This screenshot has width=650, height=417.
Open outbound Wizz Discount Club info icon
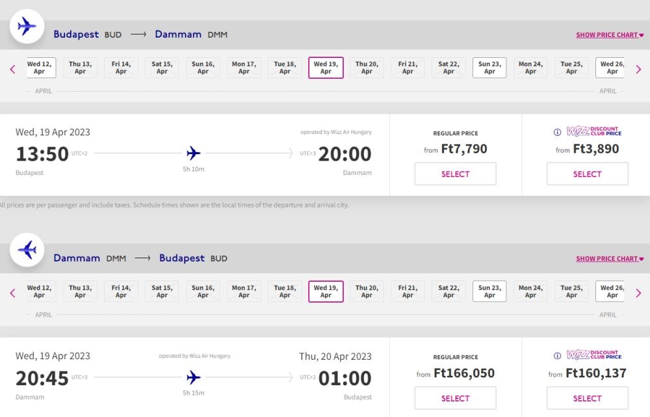point(558,132)
